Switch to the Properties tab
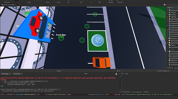 coord(170,68)
